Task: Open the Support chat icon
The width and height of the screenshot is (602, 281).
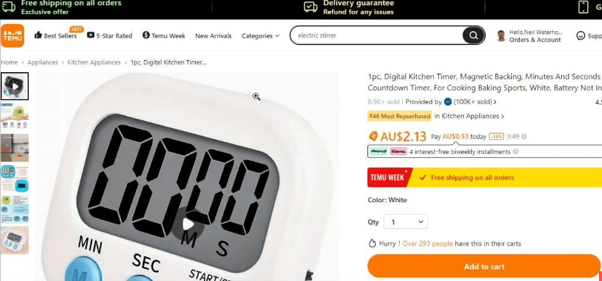Action: click(x=580, y=35)
